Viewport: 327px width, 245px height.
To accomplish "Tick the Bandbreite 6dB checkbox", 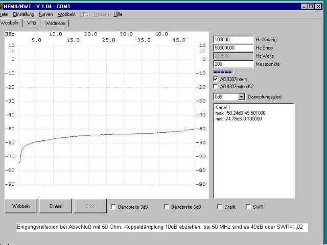I will coord(167,207).
